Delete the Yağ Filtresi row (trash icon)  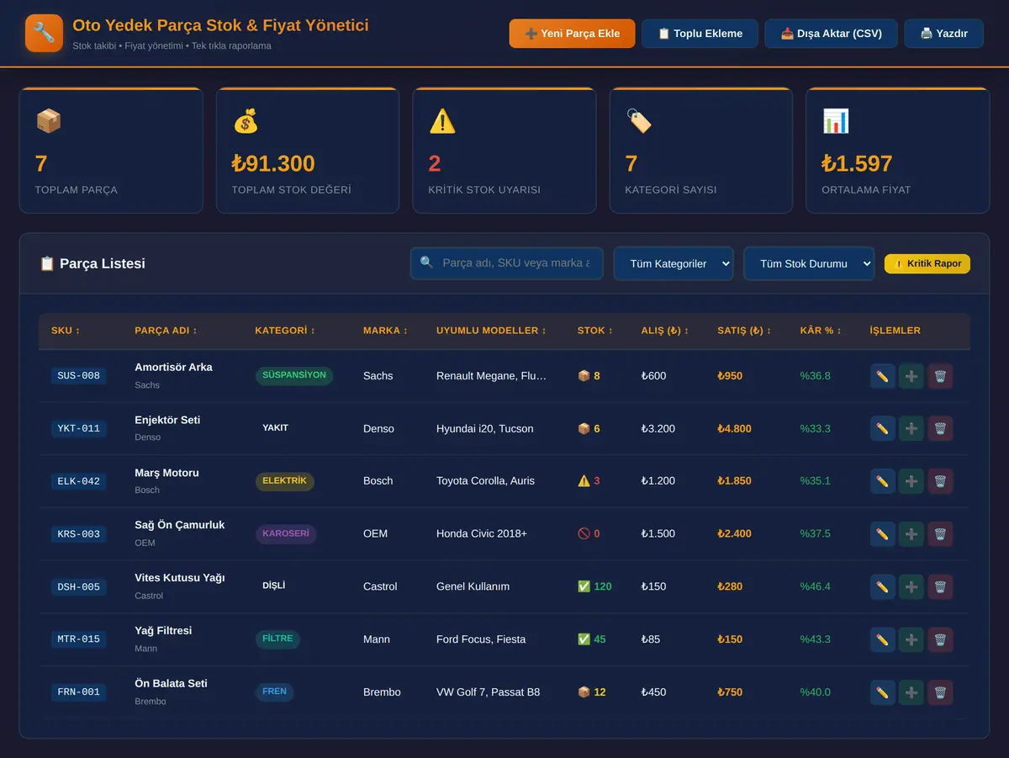click(x=940, y=639)
